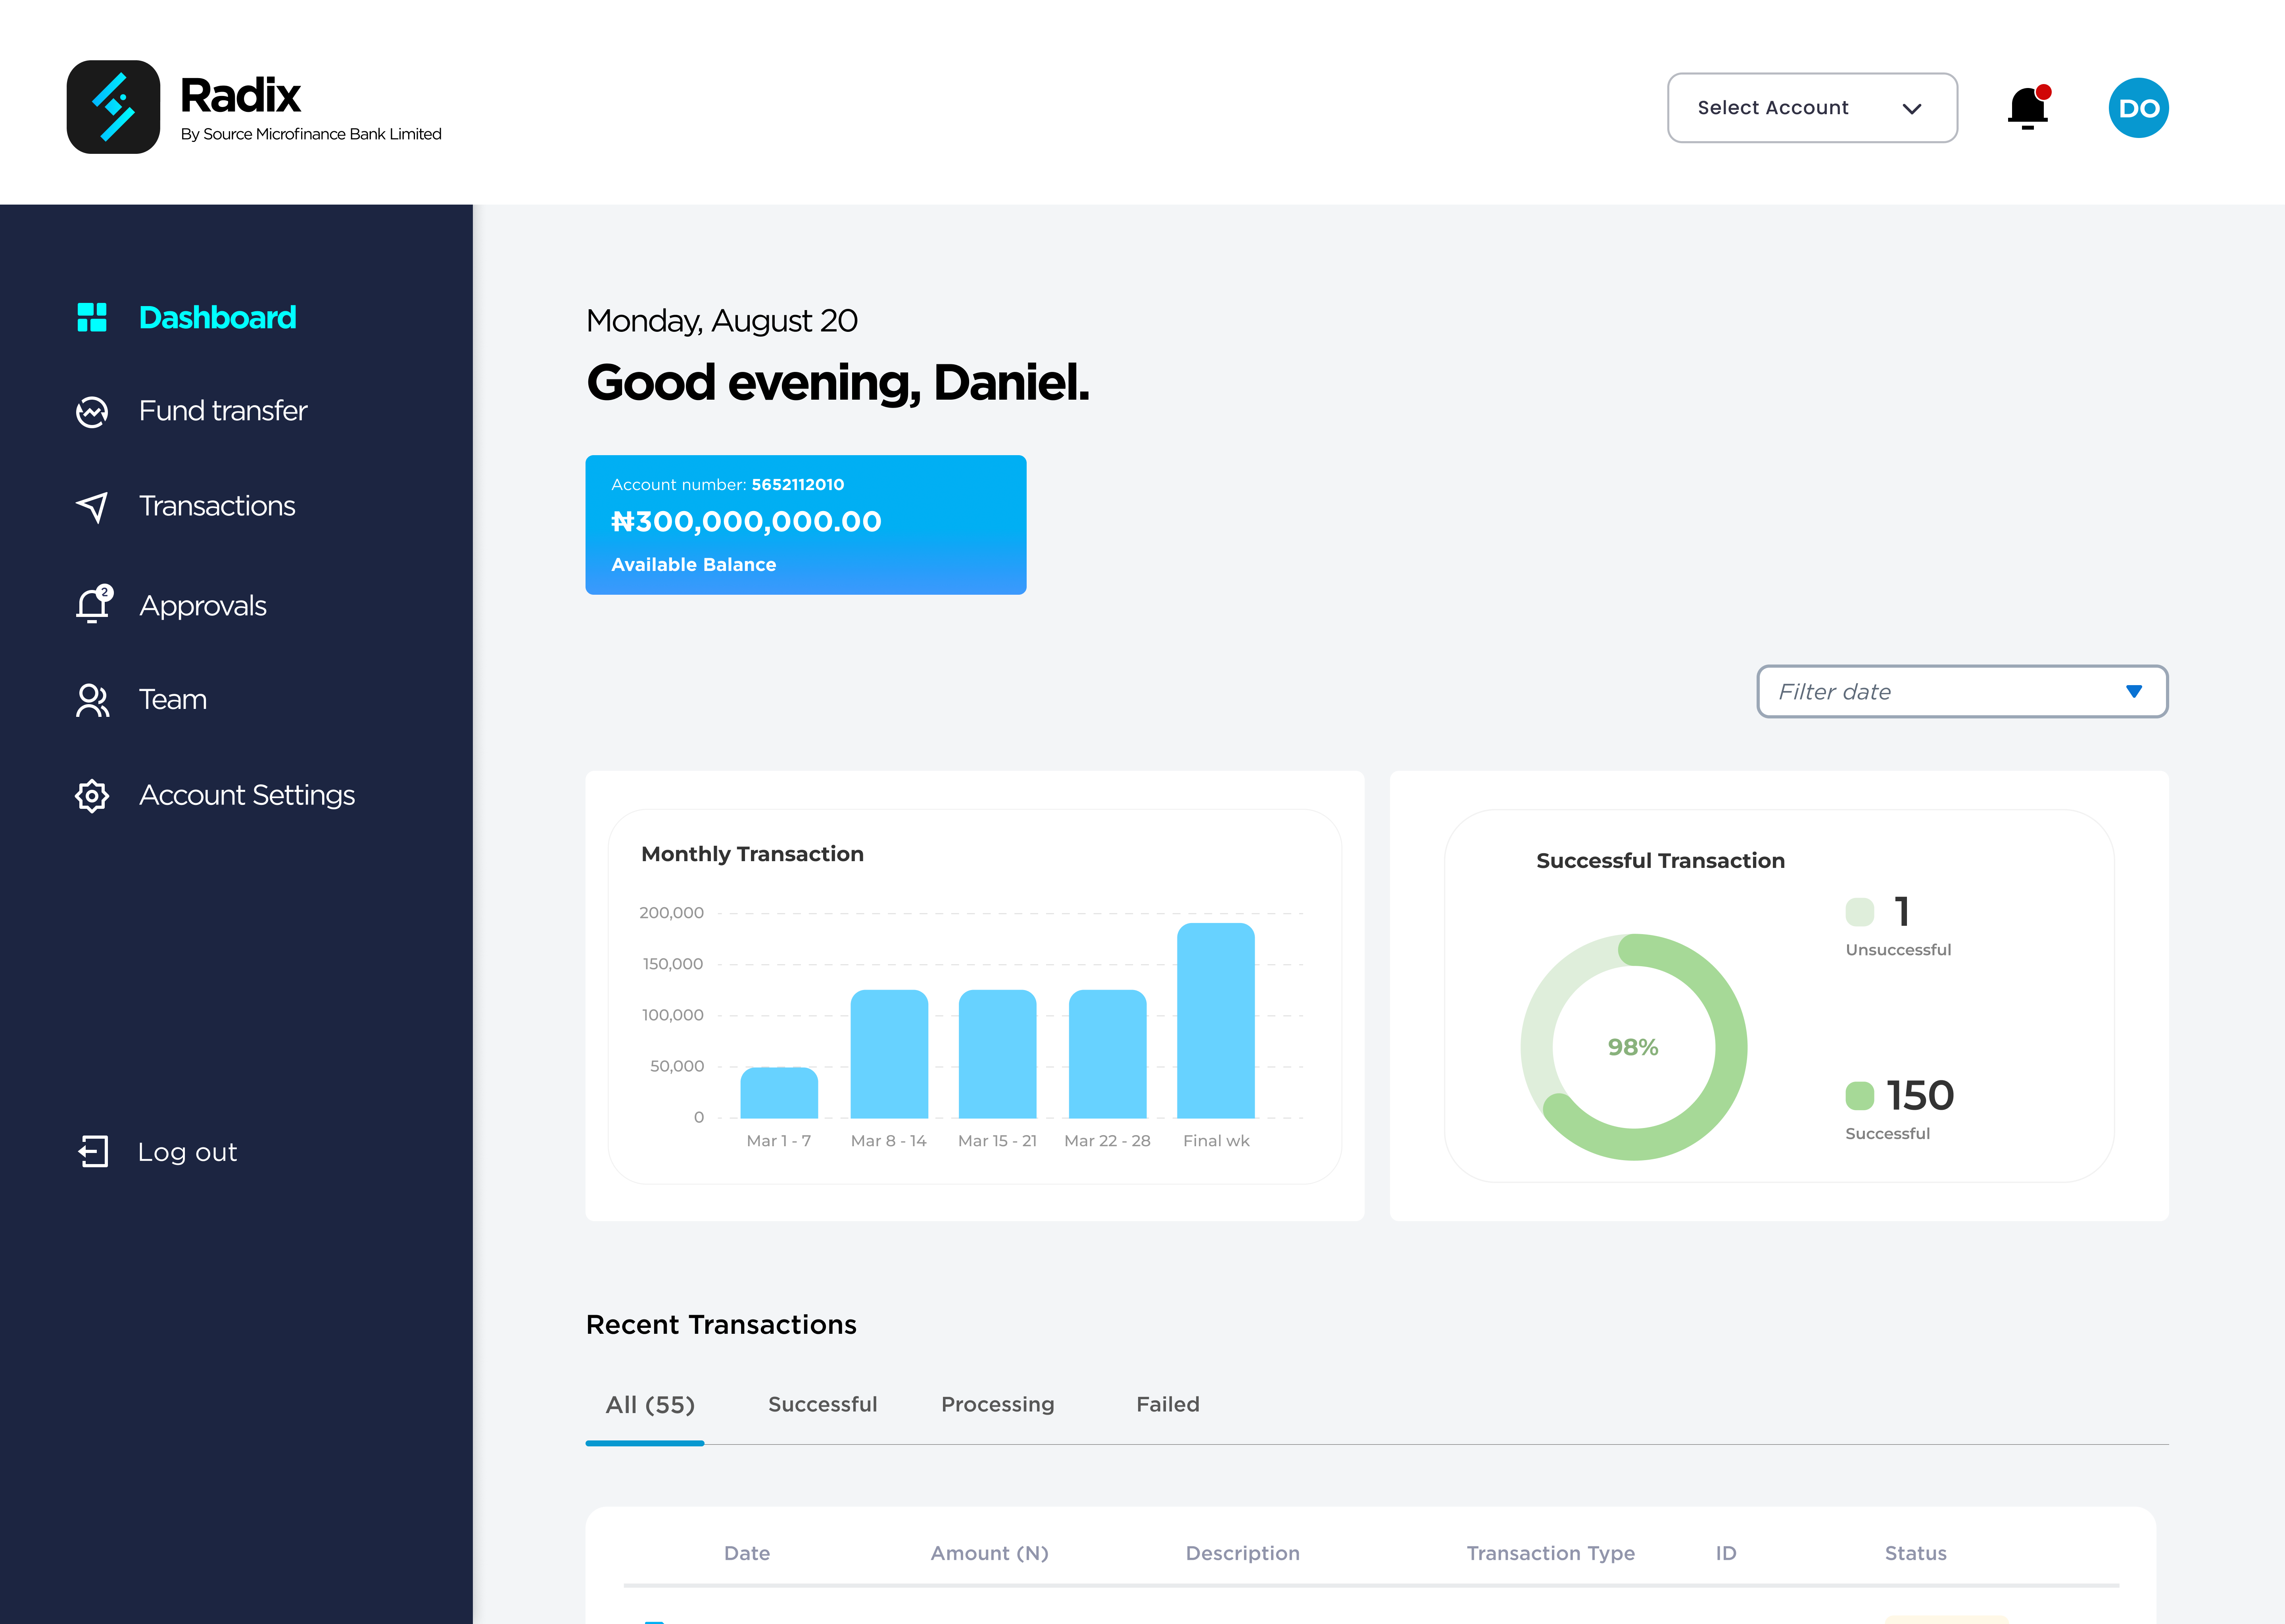
Task: Open notifications from the bell icon
Action: point(2028,108)
